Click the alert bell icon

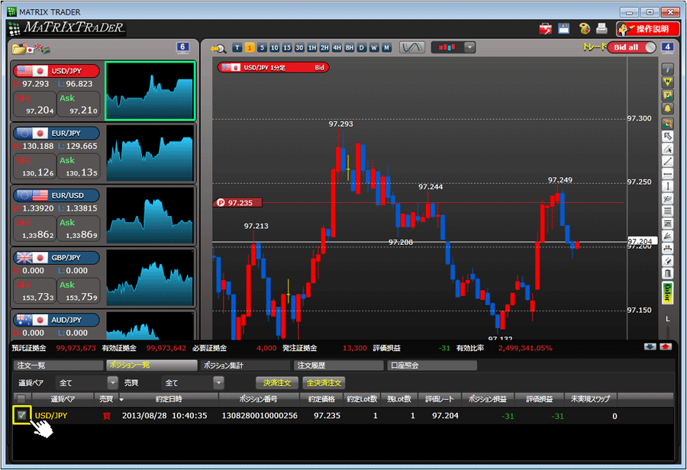click(667, 108)
